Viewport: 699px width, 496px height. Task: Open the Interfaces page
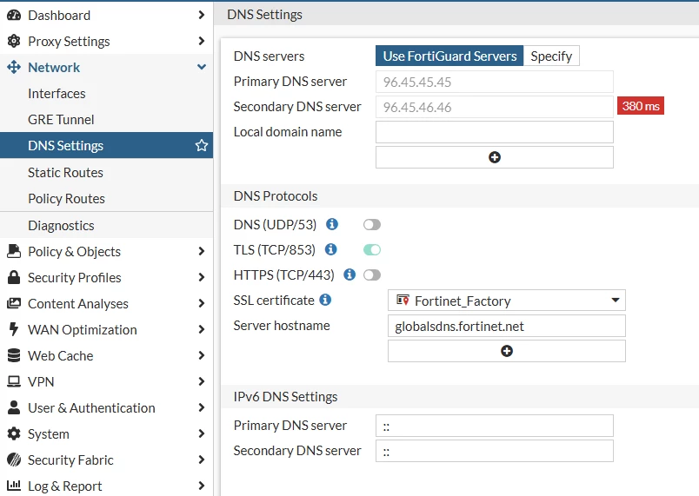(x=107, y=94)
